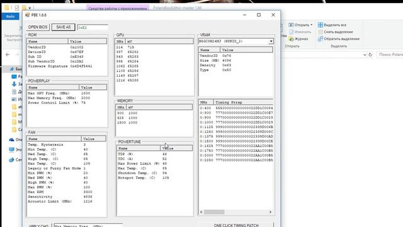Click Журнал in the Explorer ribbon
Viewport: 403px width, 227px height.
coord(298,39)
